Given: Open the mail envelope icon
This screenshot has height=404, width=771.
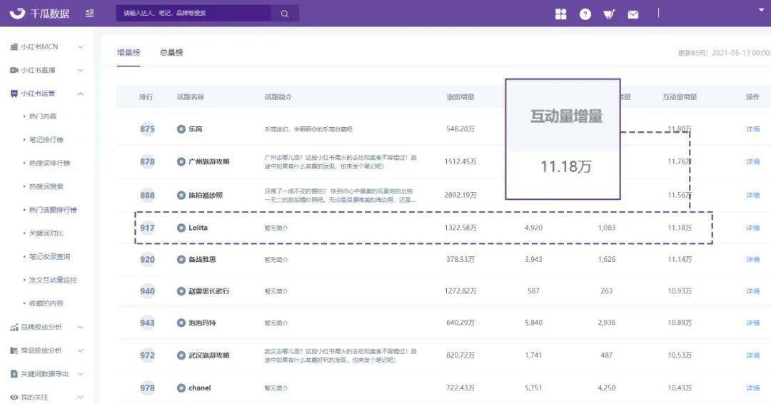Looking at the screenshot, I should point(633,14).
